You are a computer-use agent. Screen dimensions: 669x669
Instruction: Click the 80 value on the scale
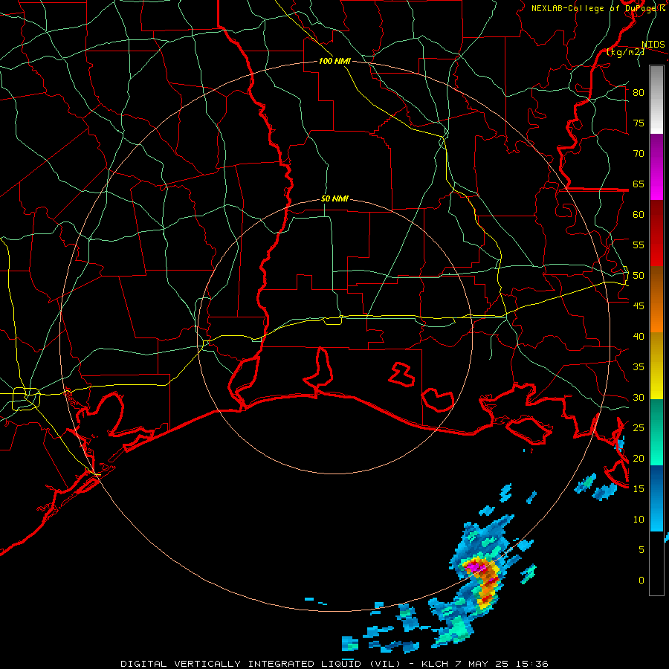point(639,93)
